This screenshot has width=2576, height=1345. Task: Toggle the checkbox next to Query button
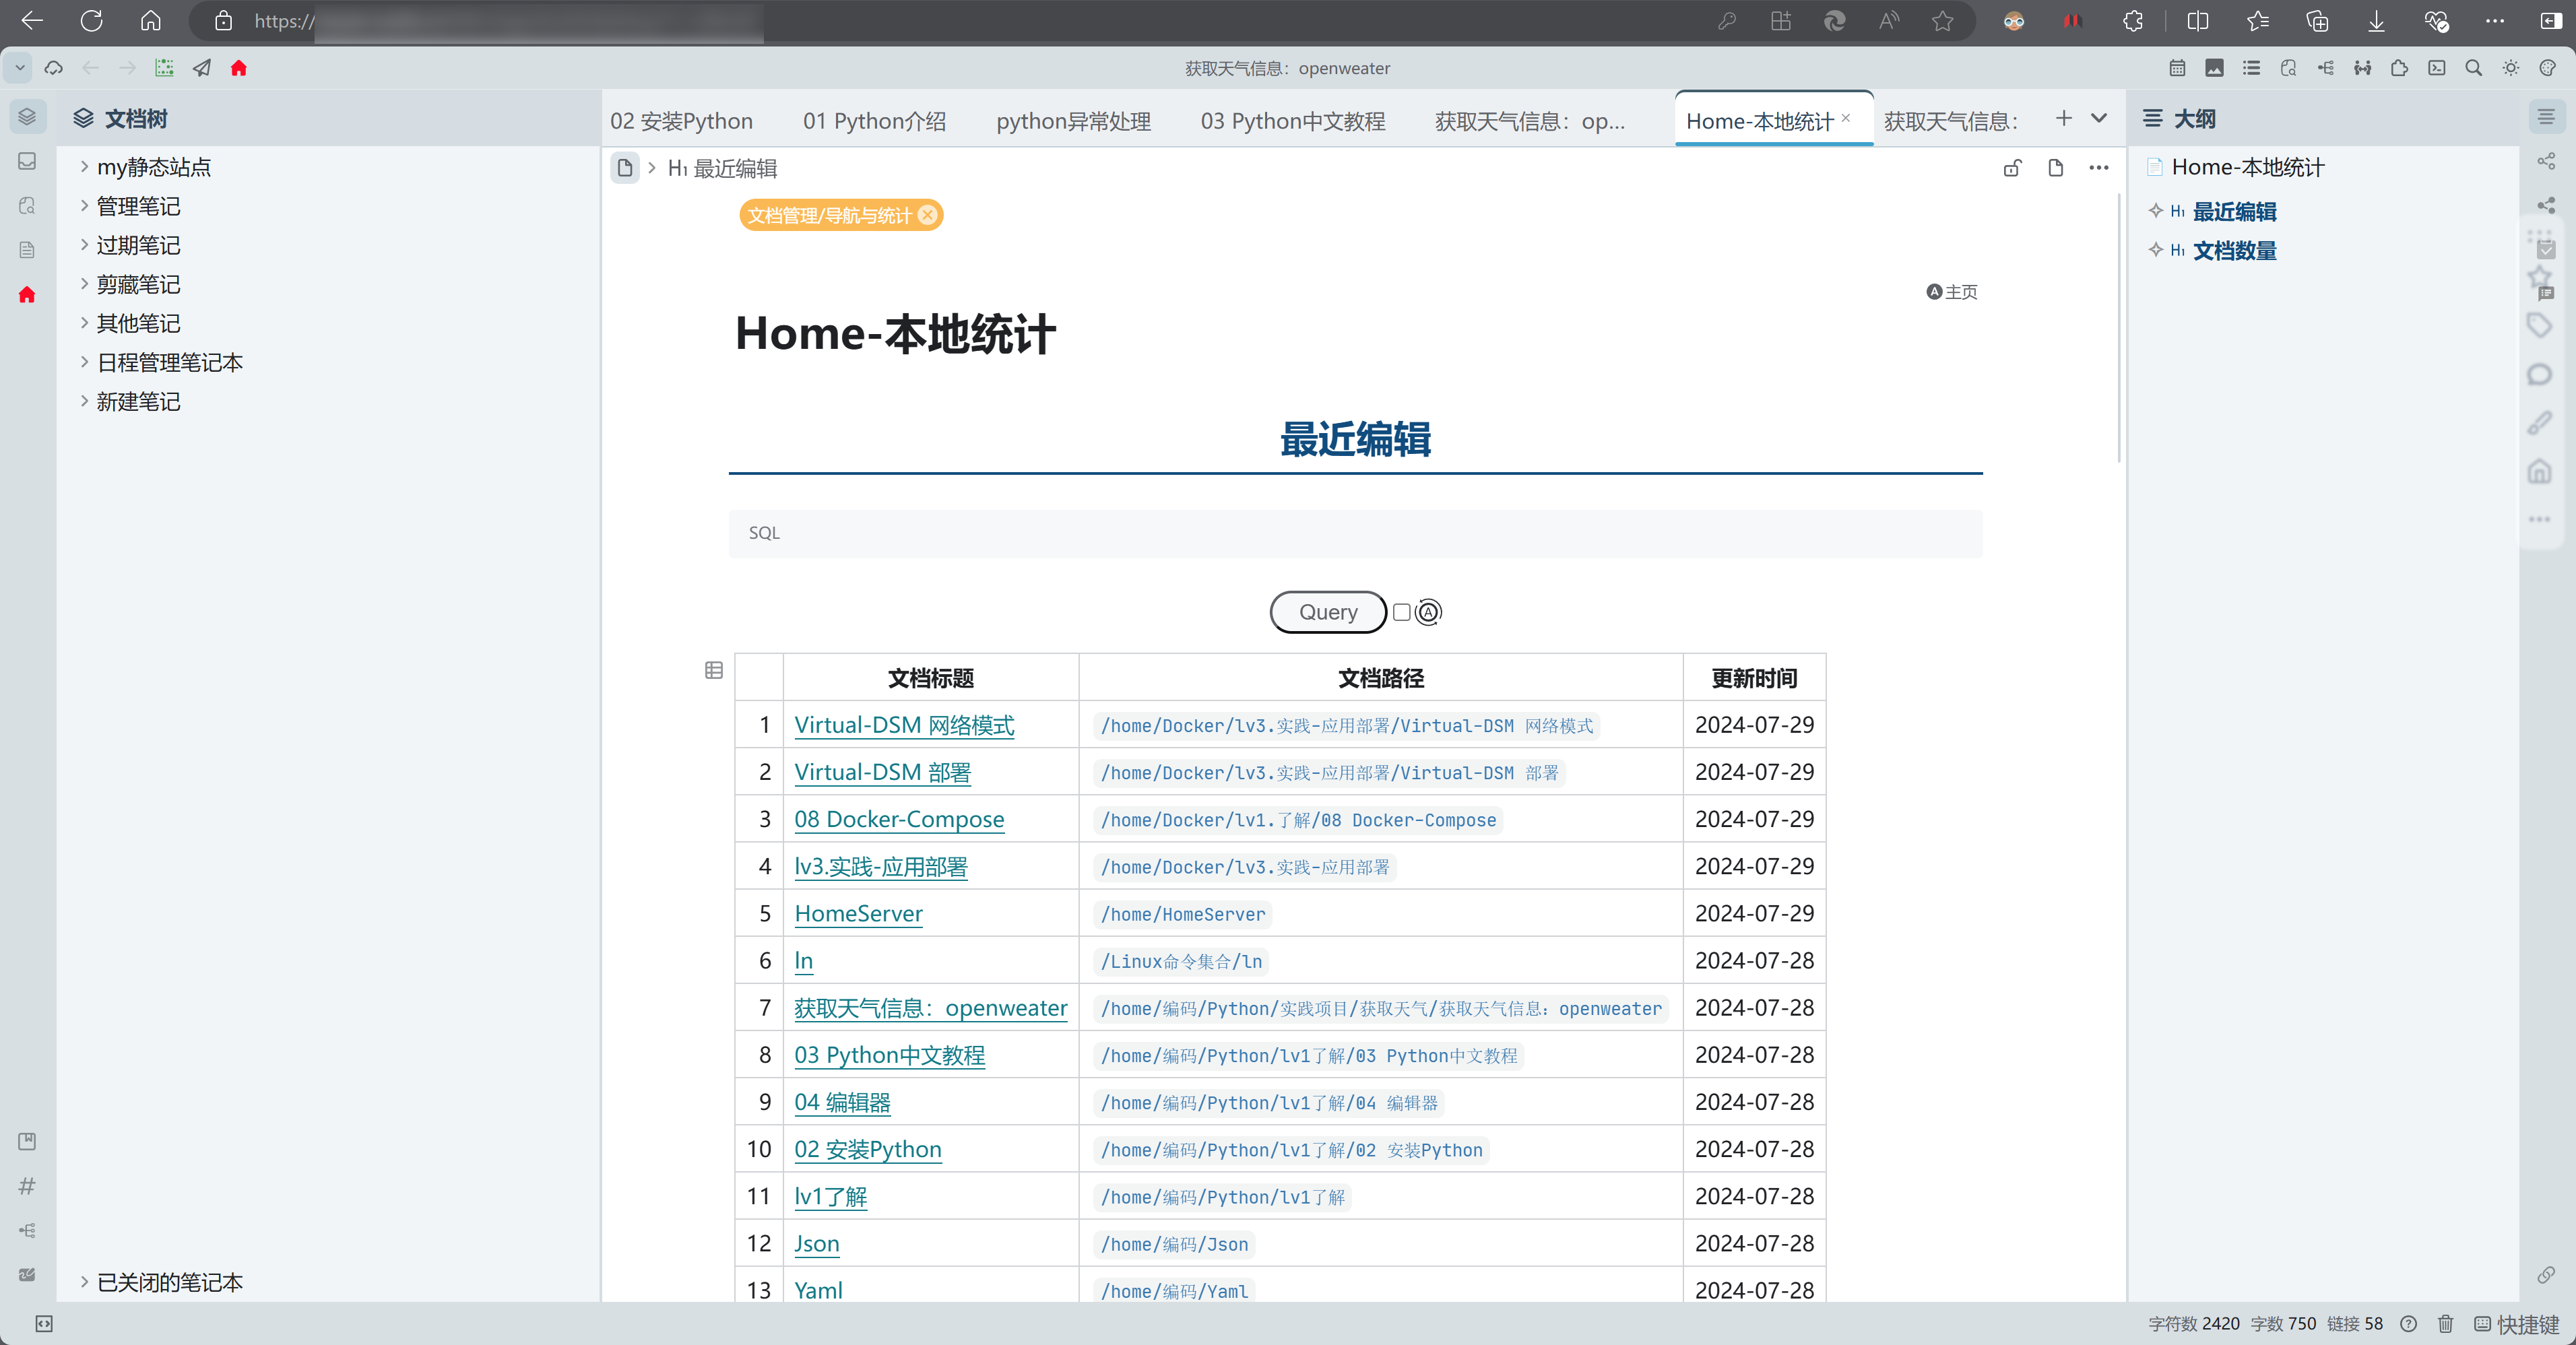pyautogui.click(x=1401, y=612)
